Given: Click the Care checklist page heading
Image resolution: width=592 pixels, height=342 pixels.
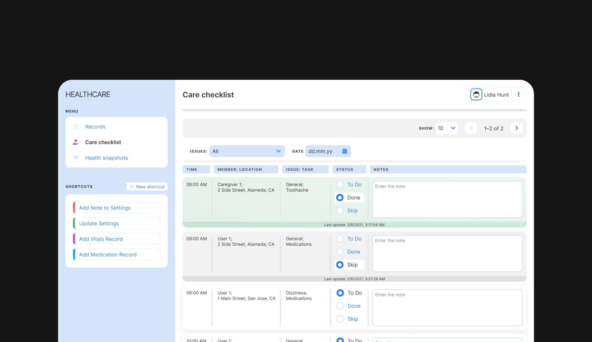Looking at the screenshot, I should pyautogui.click(x=208, y=95).
